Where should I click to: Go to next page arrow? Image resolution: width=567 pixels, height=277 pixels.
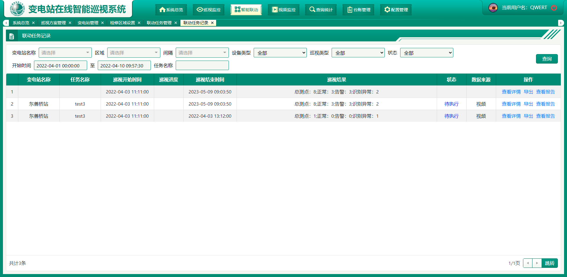click(x=537, y=263)
